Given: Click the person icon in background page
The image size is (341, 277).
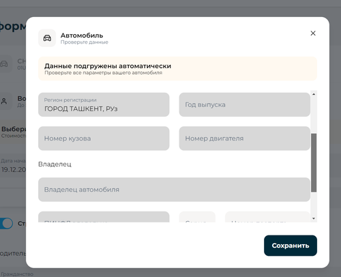Looking at the screenshot, I should (4, 101).
